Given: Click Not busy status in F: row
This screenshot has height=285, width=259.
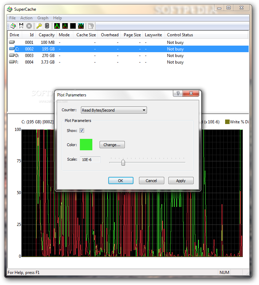Looking at the screenshot, I should coord(175,62).
